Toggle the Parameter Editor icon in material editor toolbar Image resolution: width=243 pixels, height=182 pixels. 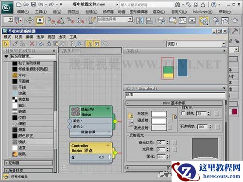coord(97,44)
